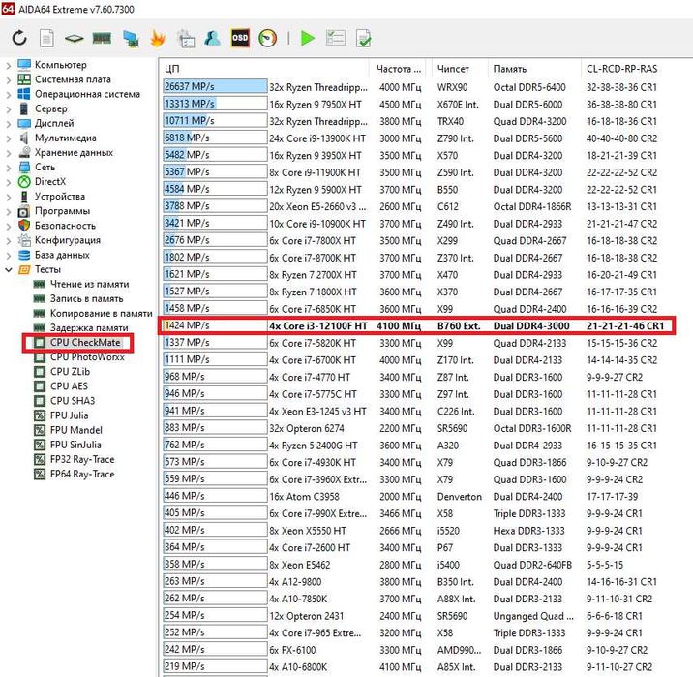693x677 pixels.
Task: Select FP64 Ray-Trace benchmark
Action: point(82,474)
